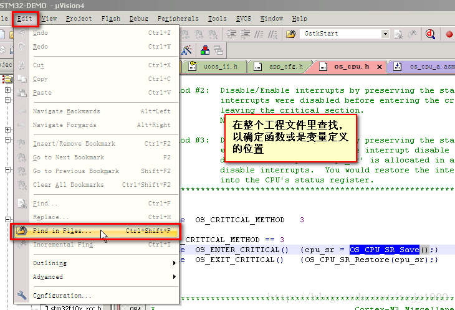
Task: Select Cut in the Edit menu
Action: click(x=97, y=65)
